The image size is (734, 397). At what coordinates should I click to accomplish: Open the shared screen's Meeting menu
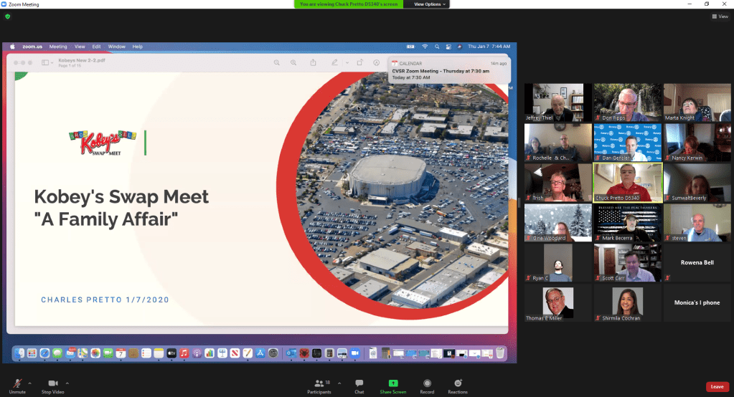click(57, 47)
